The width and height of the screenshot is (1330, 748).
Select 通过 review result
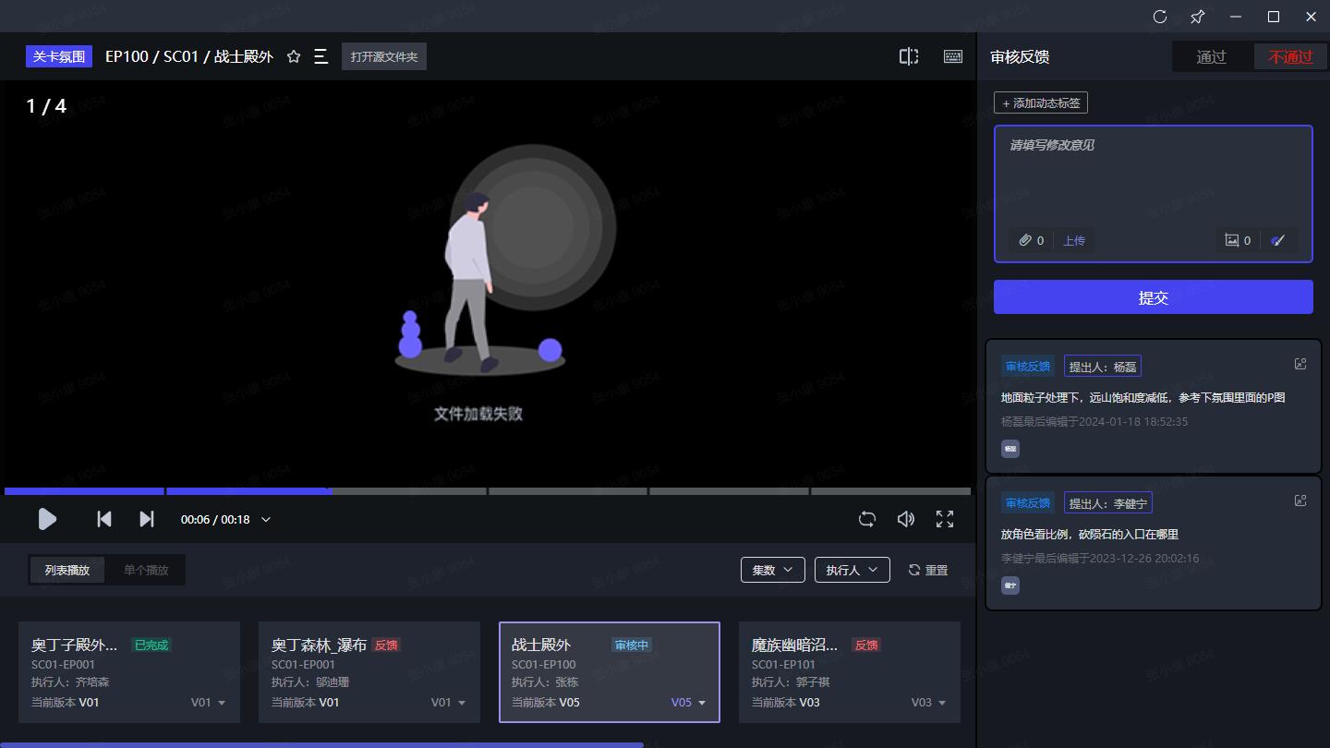pyautogui.click(x=1211, y=57)
